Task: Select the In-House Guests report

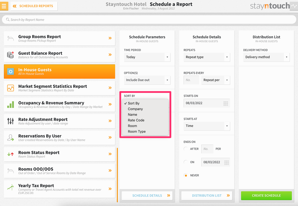Action: pos(60,72)
